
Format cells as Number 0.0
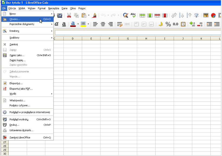176,24
